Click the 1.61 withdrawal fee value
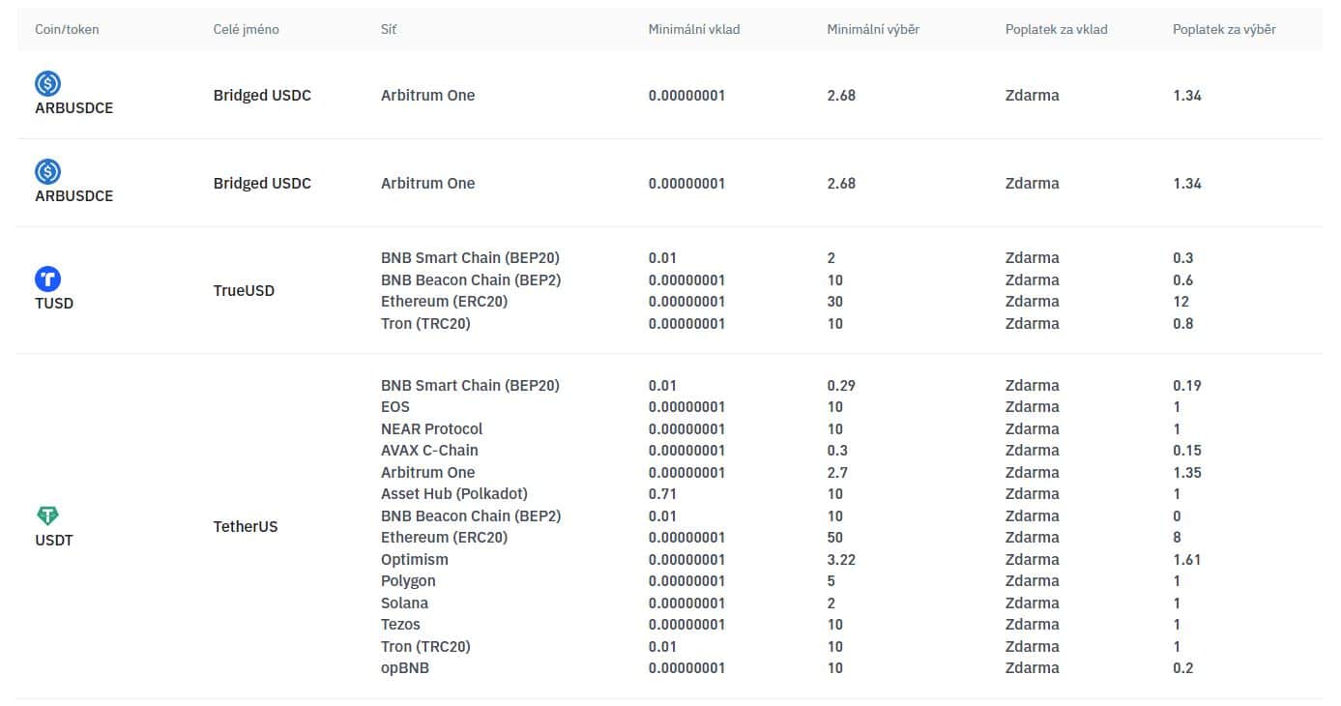The height and width of the screenshot is (706, 1341). (x=1187, y=559)
